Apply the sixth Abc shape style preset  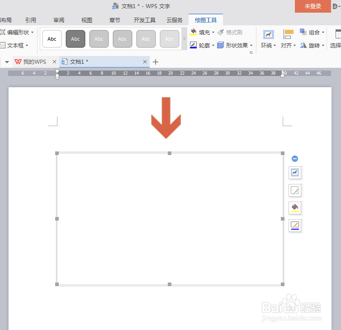point(170,39)
